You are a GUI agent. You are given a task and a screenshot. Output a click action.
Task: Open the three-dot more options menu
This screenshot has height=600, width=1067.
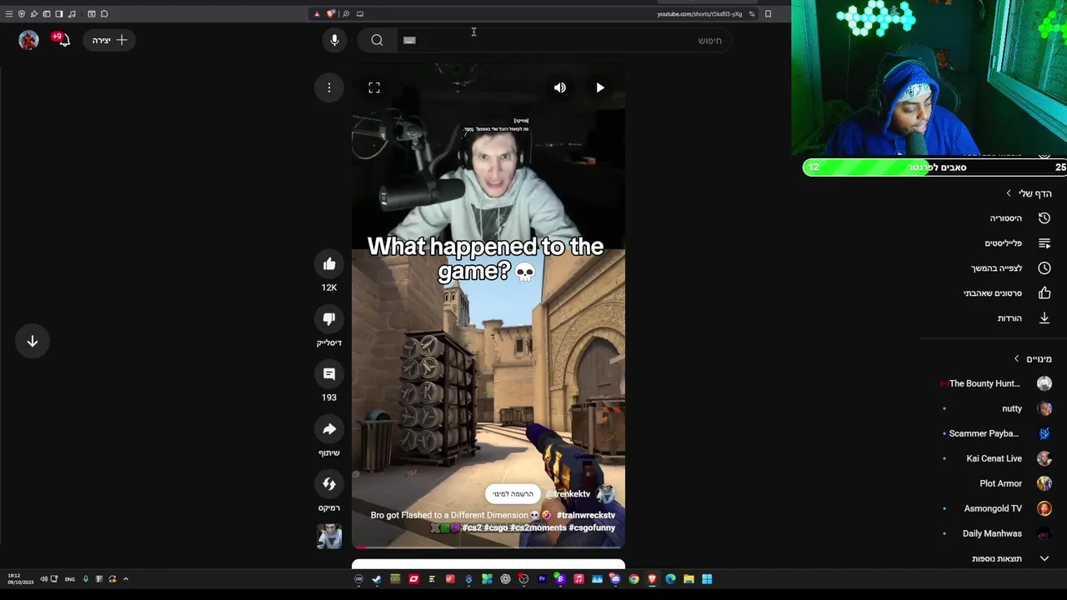point(329,87)
